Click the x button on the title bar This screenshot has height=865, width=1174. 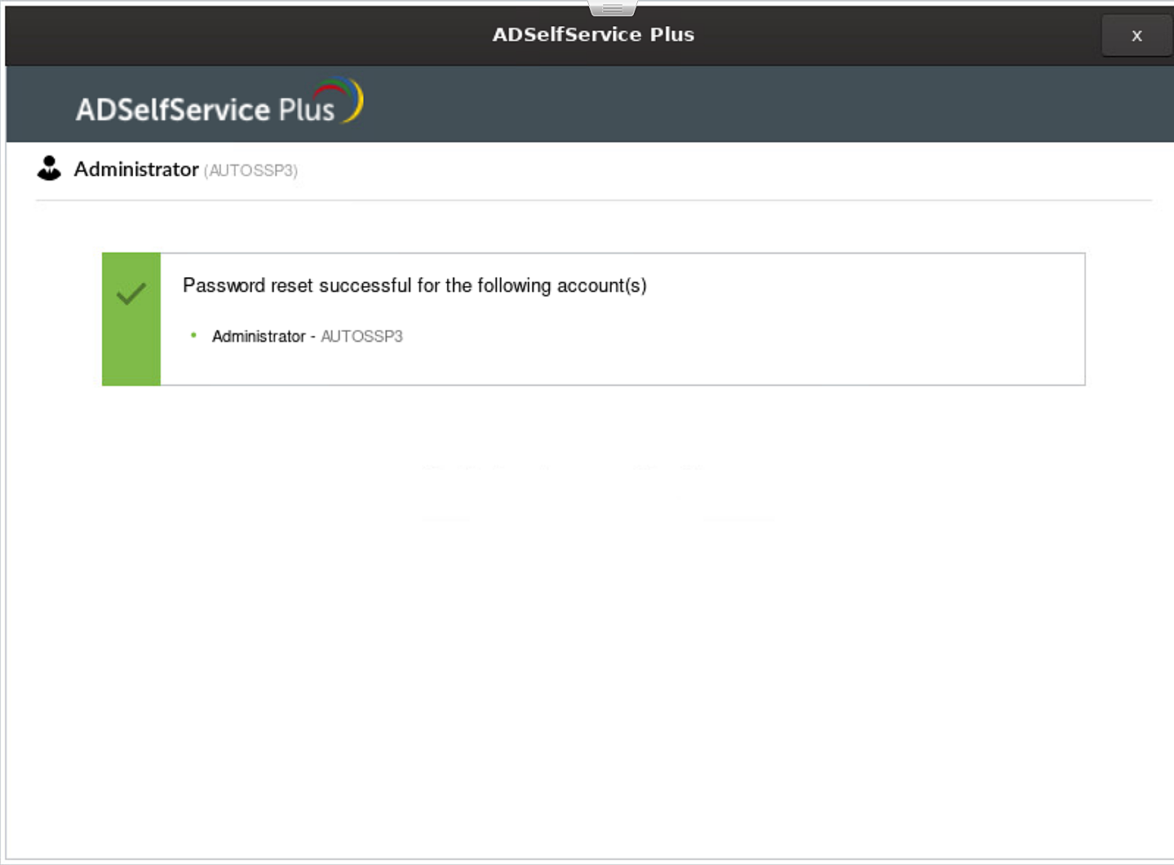1136,35
